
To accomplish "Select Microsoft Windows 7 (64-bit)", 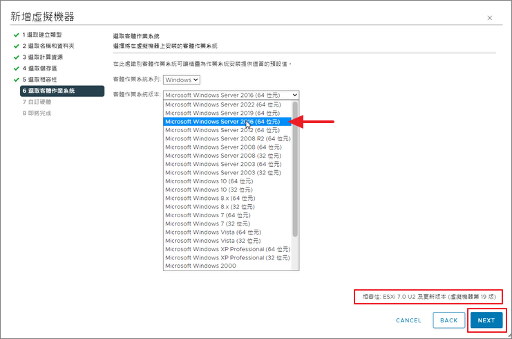I will click(227, 215).
